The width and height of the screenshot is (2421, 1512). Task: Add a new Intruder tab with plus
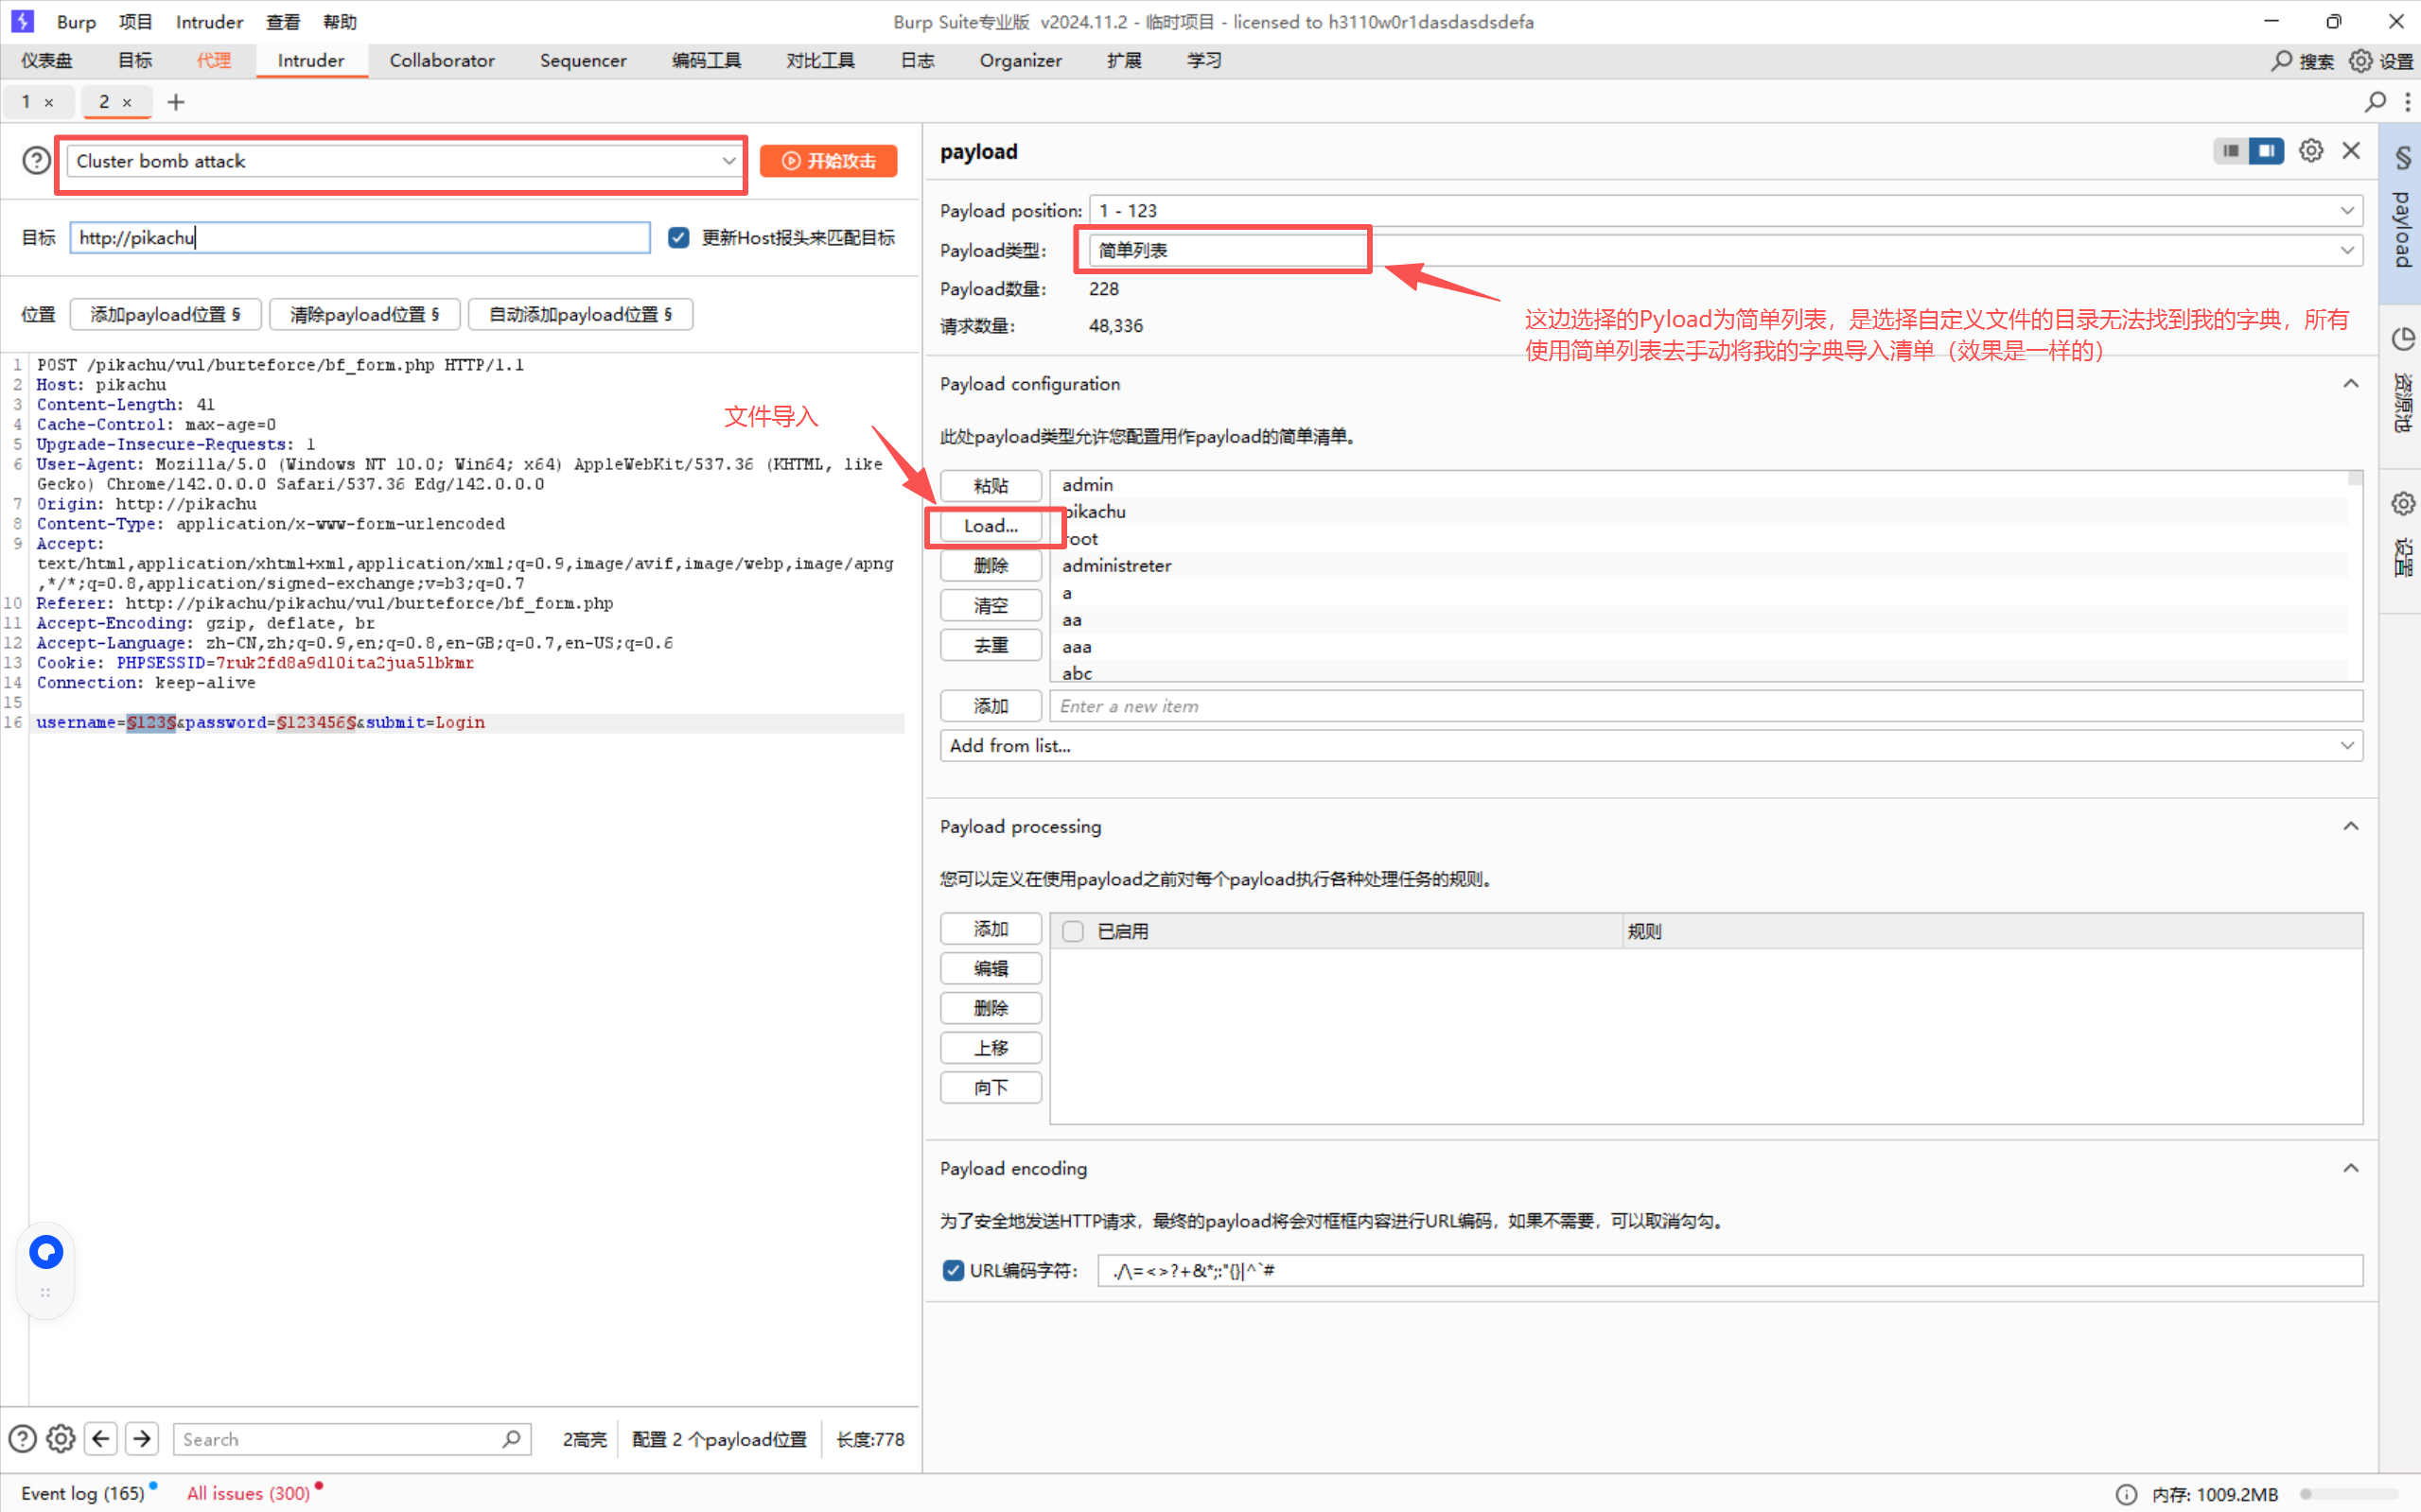176,102
